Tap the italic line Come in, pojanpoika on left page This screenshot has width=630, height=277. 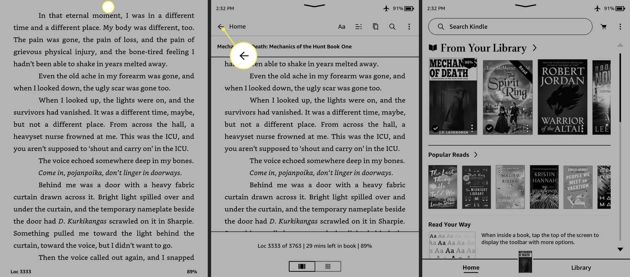[110, 173]
